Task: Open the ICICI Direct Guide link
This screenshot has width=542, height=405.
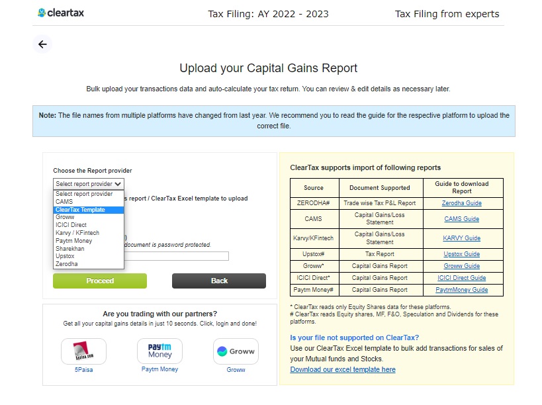Action: pos(461,278)
